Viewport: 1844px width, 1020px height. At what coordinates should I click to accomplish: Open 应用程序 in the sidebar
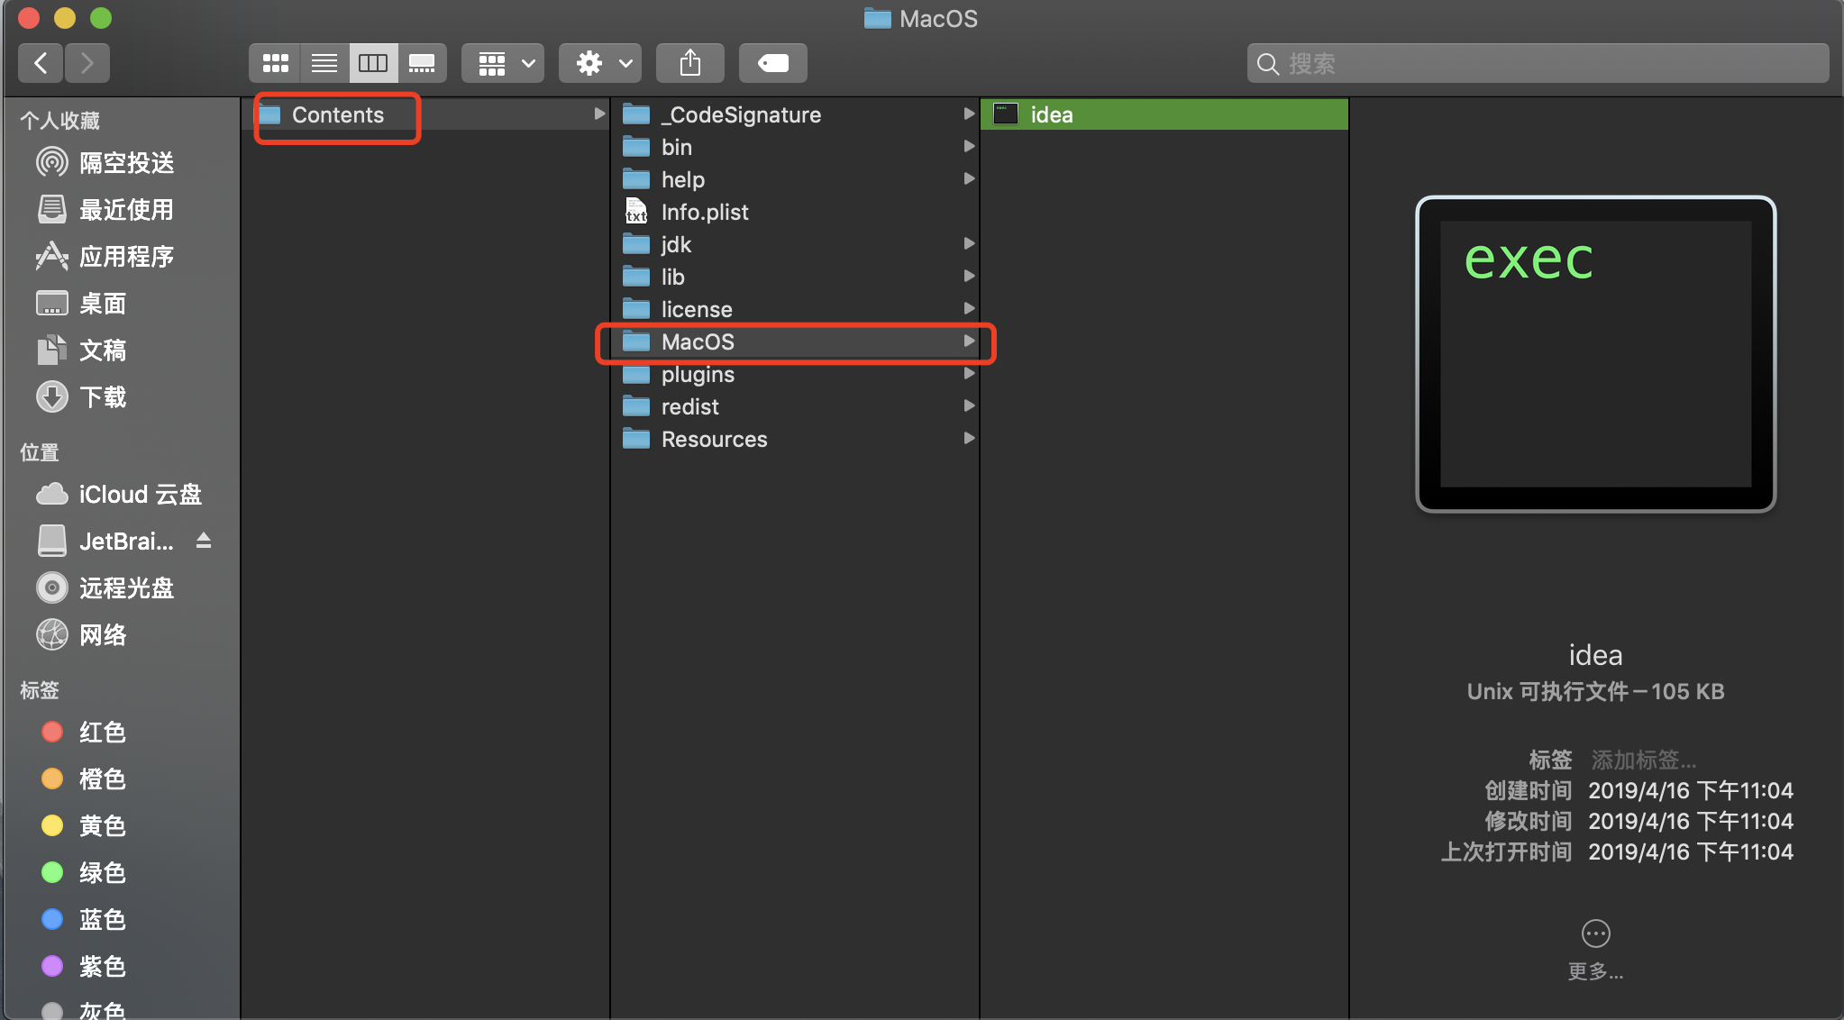point(105,257)
